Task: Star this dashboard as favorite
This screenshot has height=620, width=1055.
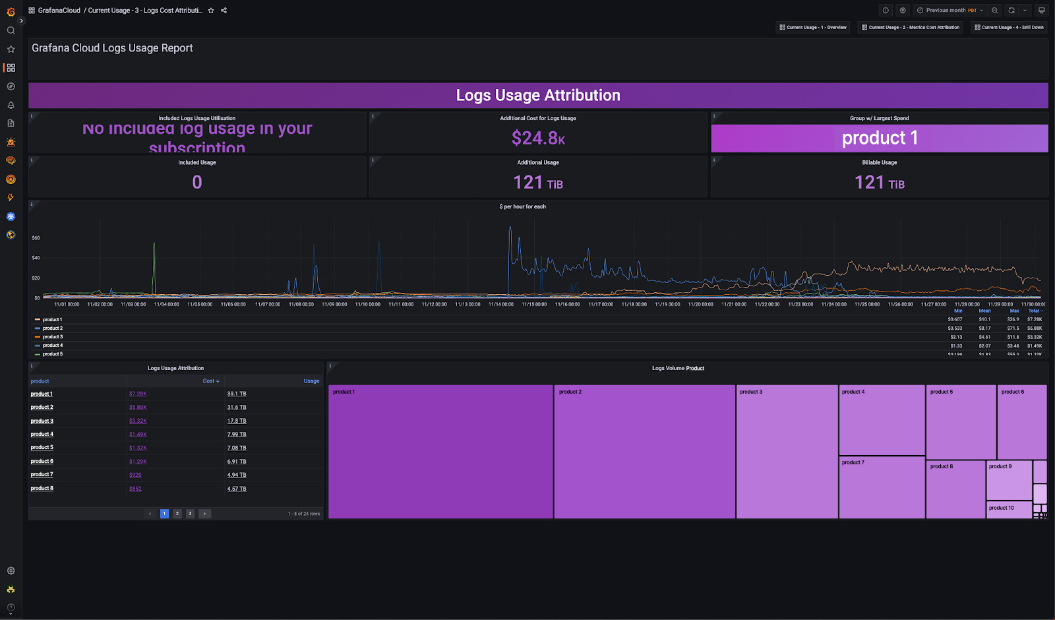Action: pos(211,11)
